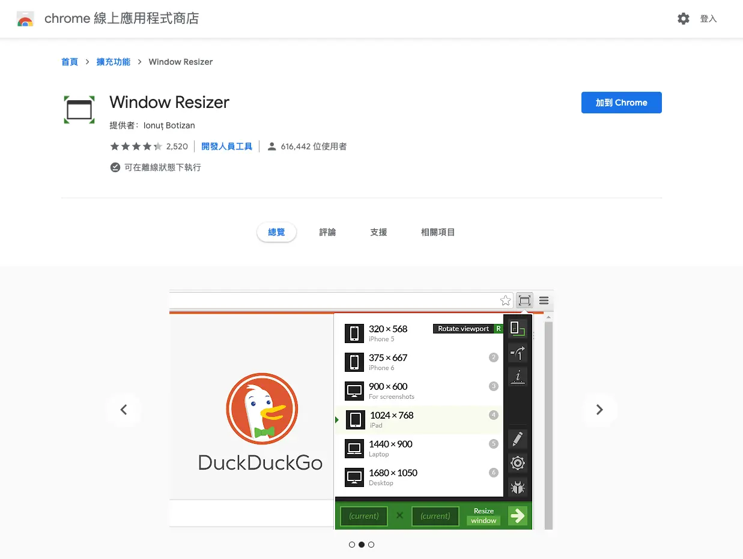This screenshot has height=559, width=743.
Task: Click the Window Resizer extension logo
Action: pos(79,110)
